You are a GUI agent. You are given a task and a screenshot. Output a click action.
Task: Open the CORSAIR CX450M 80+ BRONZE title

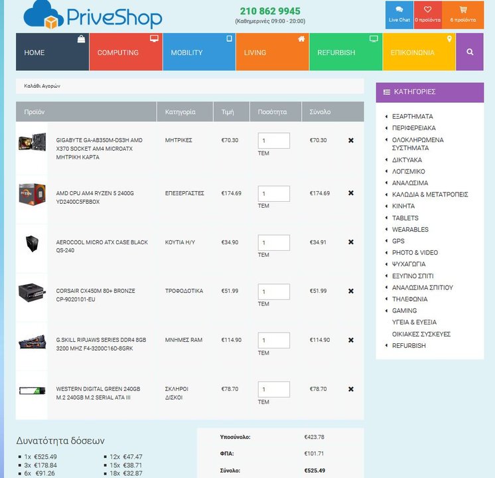(x=96, y=295)
